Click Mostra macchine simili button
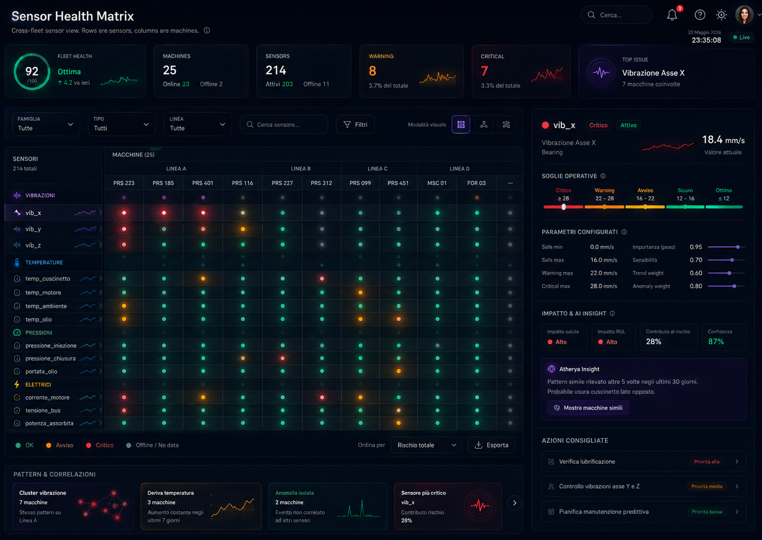 coord(588,408)
